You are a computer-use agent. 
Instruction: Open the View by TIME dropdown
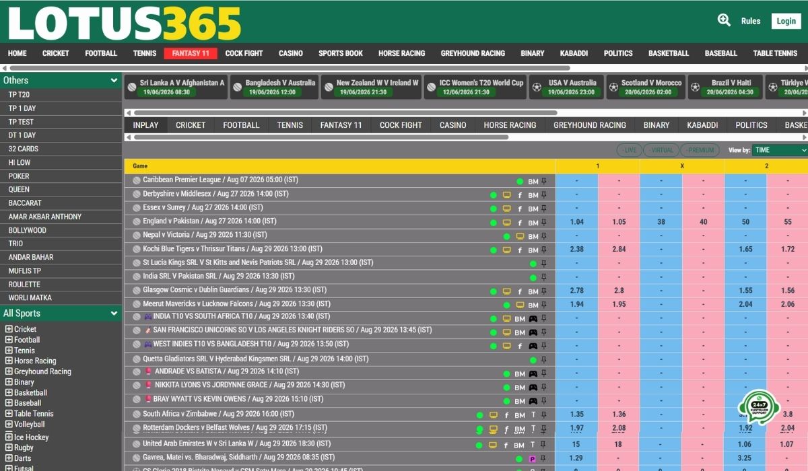tap(780, 150)
